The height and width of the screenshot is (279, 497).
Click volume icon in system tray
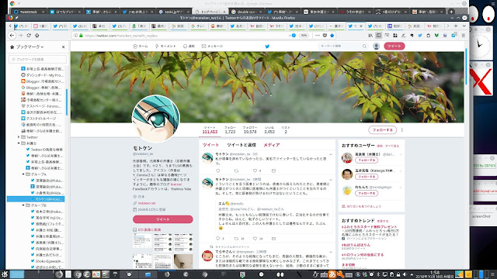point(405,274)
